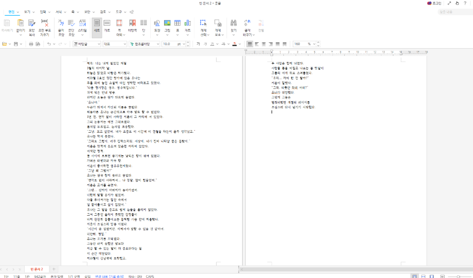Open the 160% zoom level dropdown
The height and width of the screenshot is (278, 473).
click(315, 44)
